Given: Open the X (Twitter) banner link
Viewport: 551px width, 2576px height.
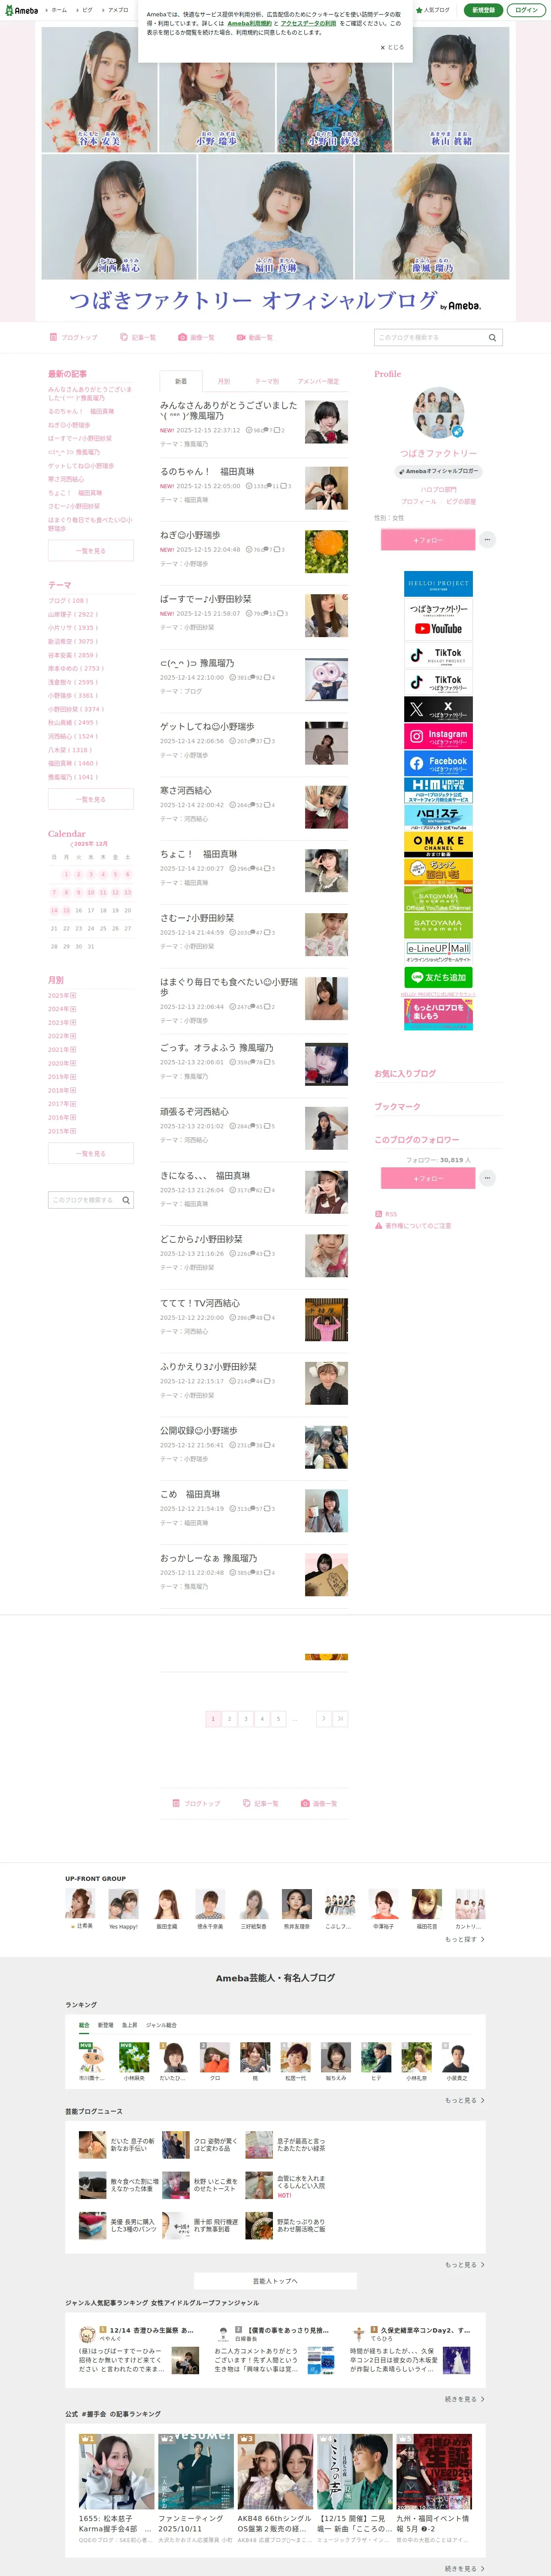Looking at the screenshot, I should click(438, 709).
